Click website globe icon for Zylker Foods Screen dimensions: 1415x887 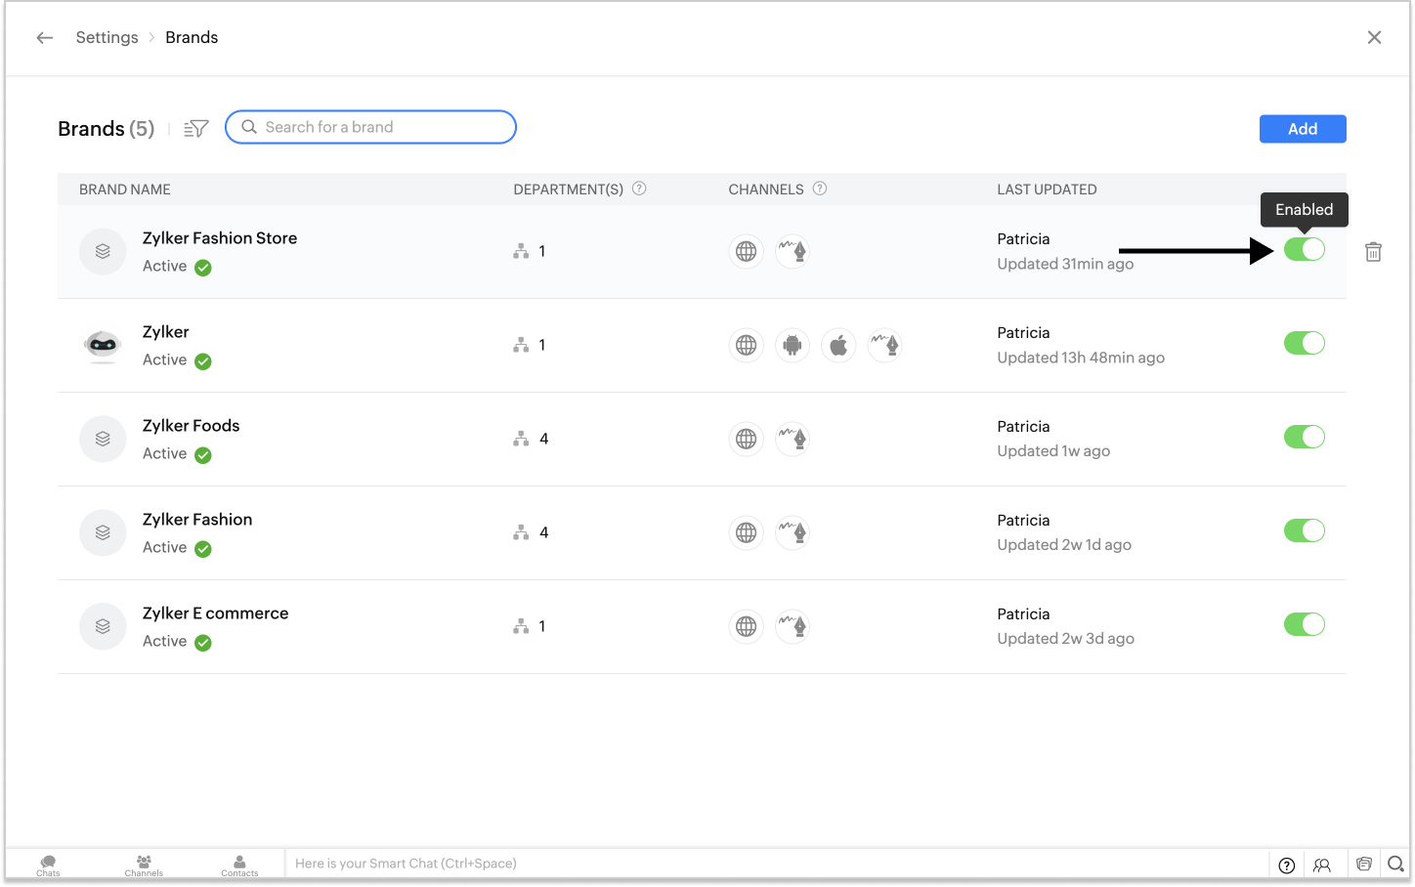[x=747, y=439]
